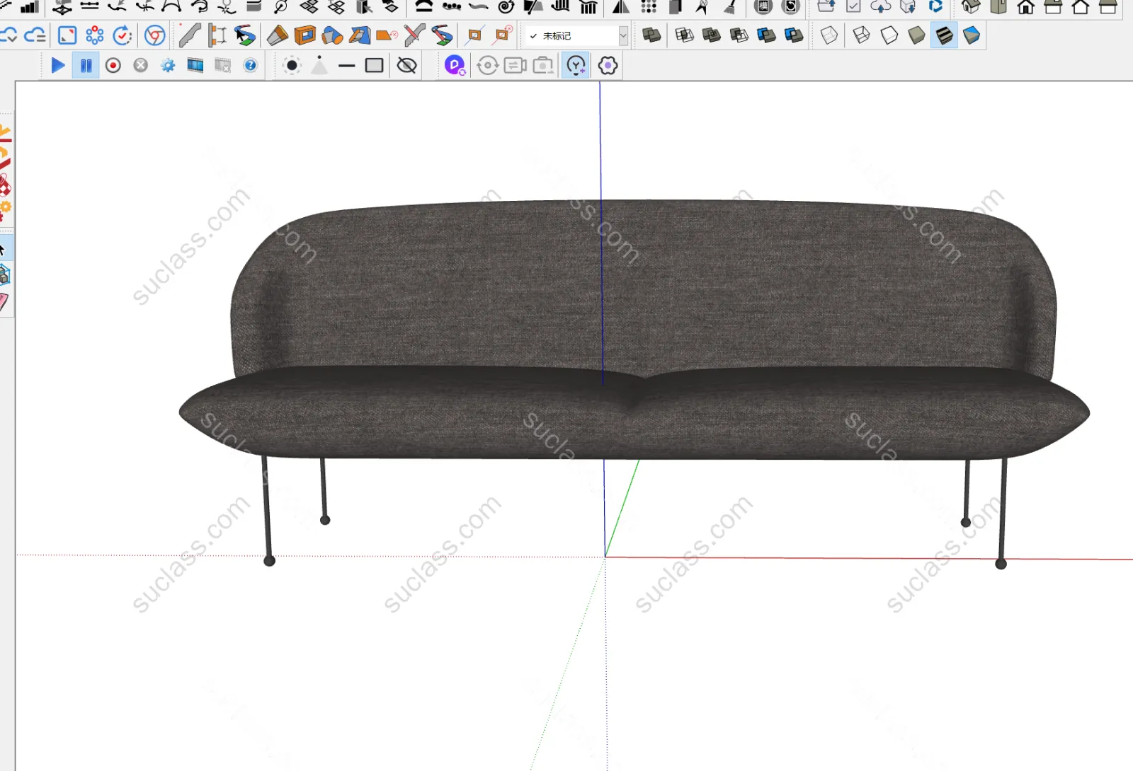Click the camera snapshot icon
Viewport: 1133px width, 771px height.
[543, 66]
